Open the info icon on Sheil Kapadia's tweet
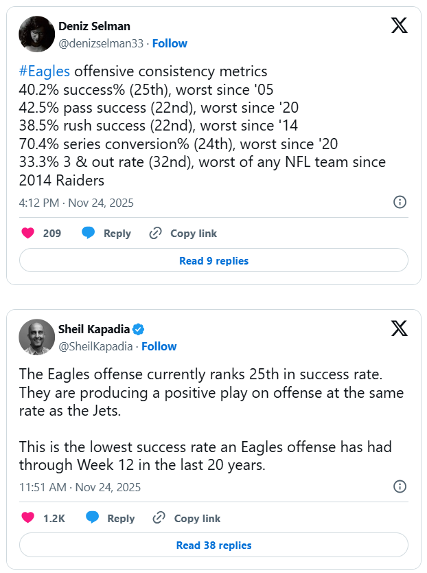Screen dimensions: 427x573 (x=400, y=486)
